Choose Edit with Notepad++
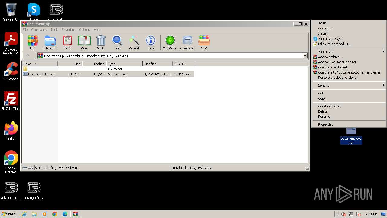Viewport: 387px width, 218px height. pos(349,44)
